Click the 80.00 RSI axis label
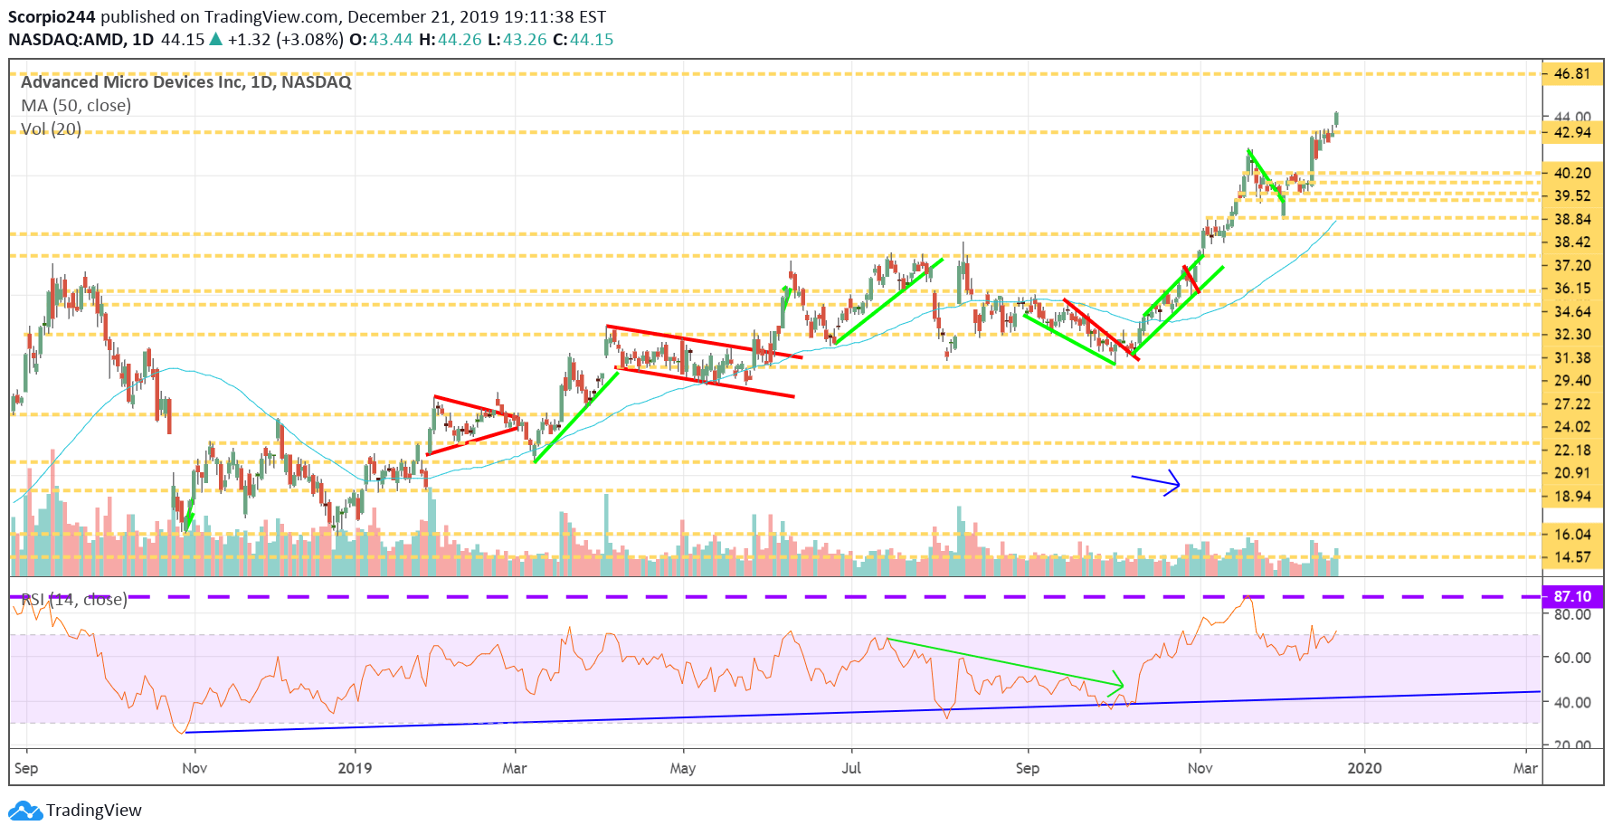The image size is (1613, 835). pos(1572,614)
